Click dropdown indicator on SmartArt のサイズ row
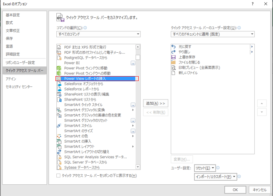This screenshot has height=196, width=273. click(133, 131)
